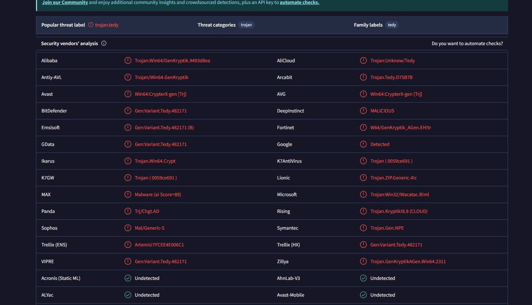Click the trojan.tedy popular threat label
The width and height of the screenshot is (532, 305).
107,25
